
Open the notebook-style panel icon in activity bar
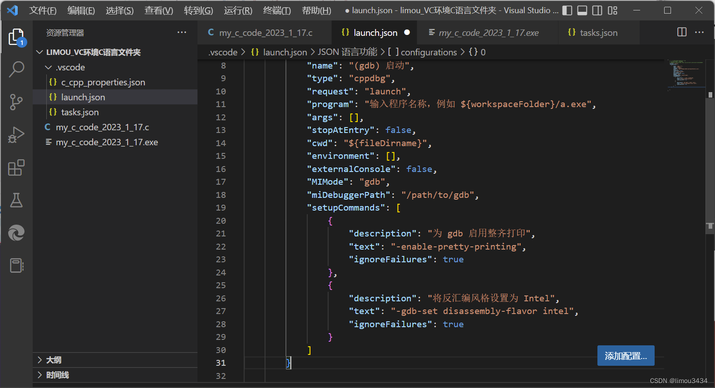(16, 265)
